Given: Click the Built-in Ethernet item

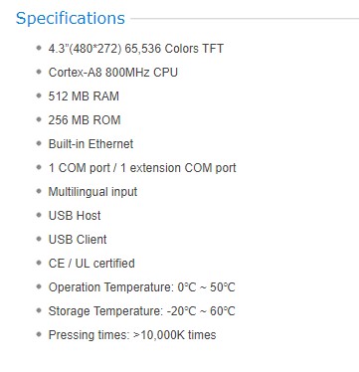Looking at the screenshot, I should (x=90, y=144).
